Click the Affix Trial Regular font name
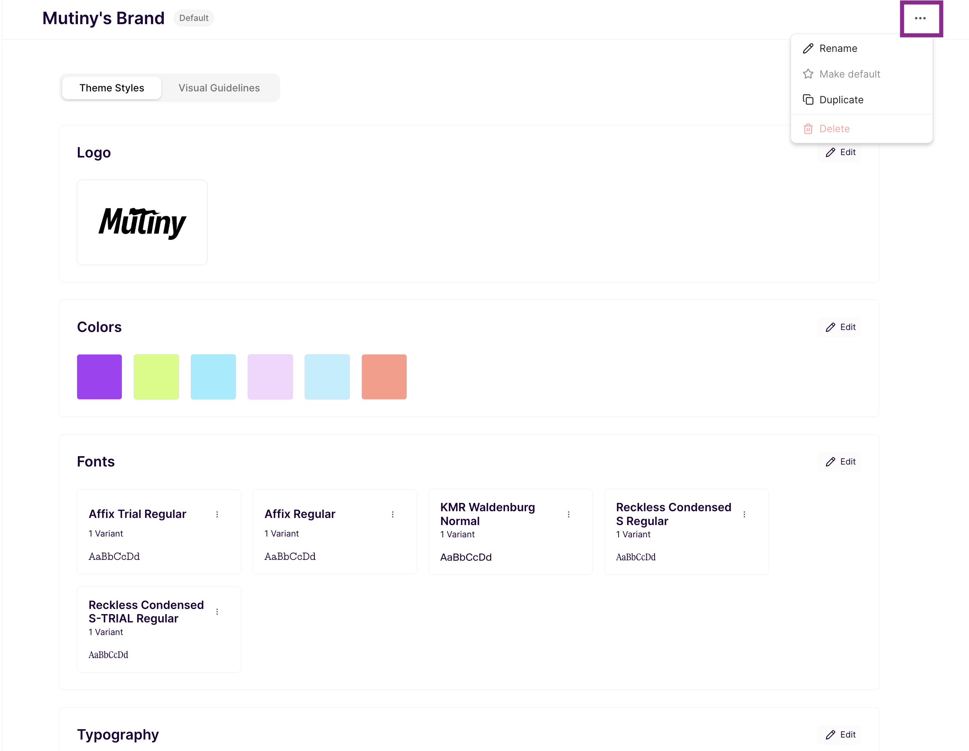 click(138, 514)
